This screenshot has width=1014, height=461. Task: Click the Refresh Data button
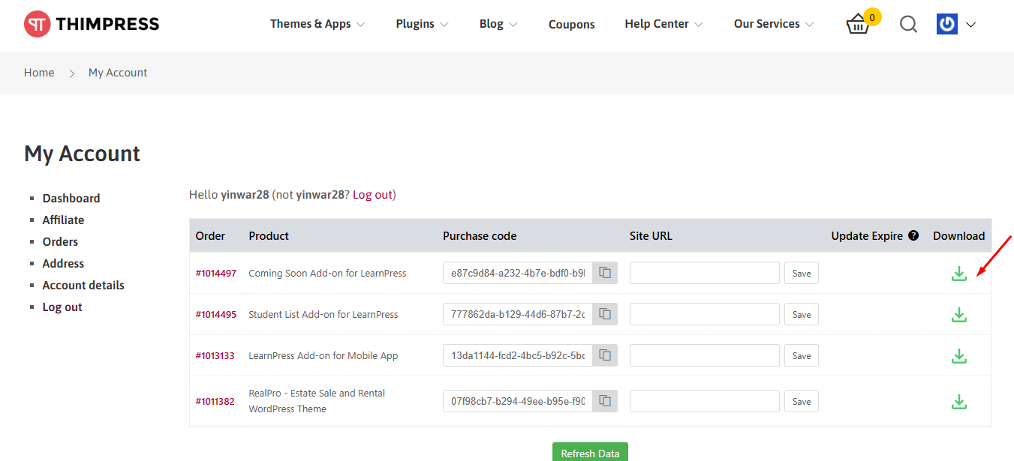pyautogui.click(x=590, y=452)
